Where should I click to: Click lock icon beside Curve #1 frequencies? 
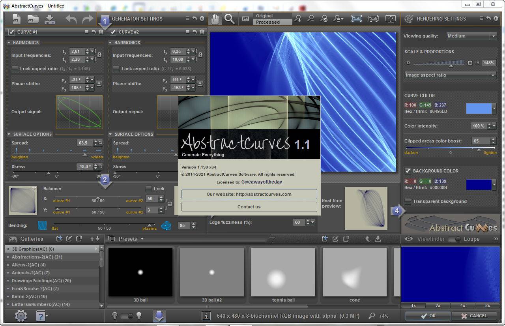coord(99,55)
